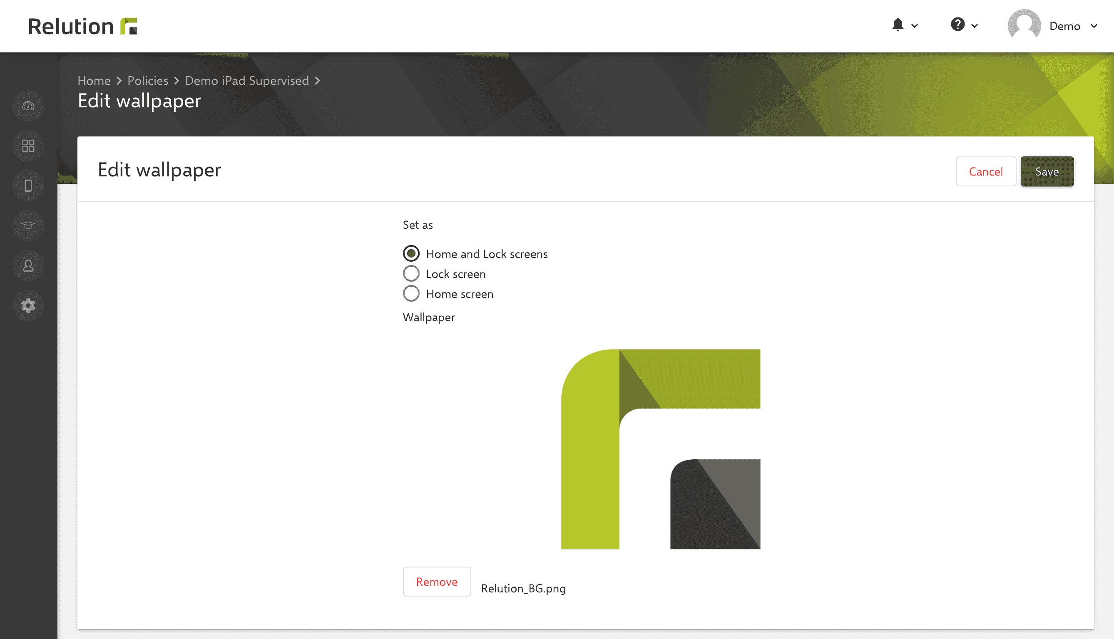
Task: Open the apps/grid panel icon
Action: point(28,145)
